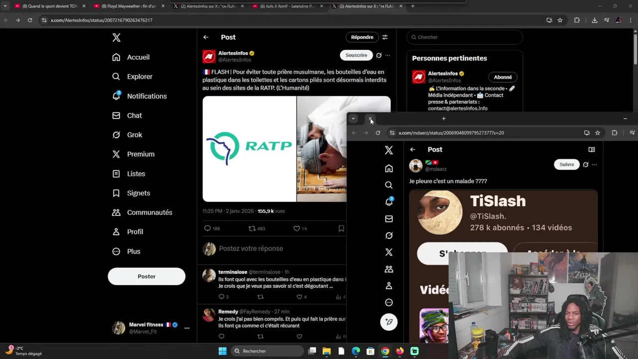Click reply icon showing 198 replies
Screen dimensions: 638x359
pyautogui.click(x=212, y=228)
